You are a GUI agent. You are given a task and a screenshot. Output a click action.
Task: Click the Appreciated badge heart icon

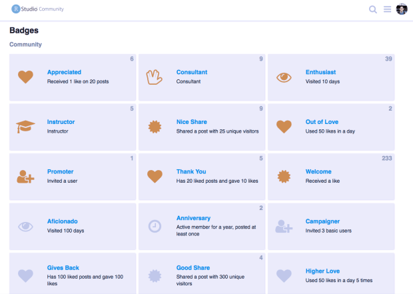click(x=25, y=77)
